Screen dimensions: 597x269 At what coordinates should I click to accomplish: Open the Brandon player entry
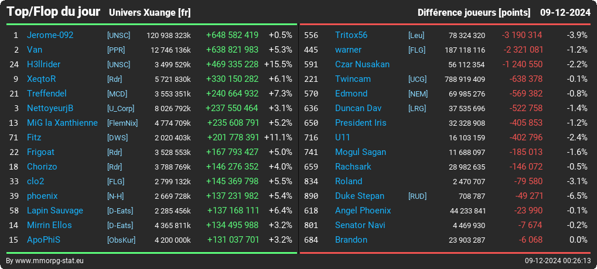[x=351, y=240]
